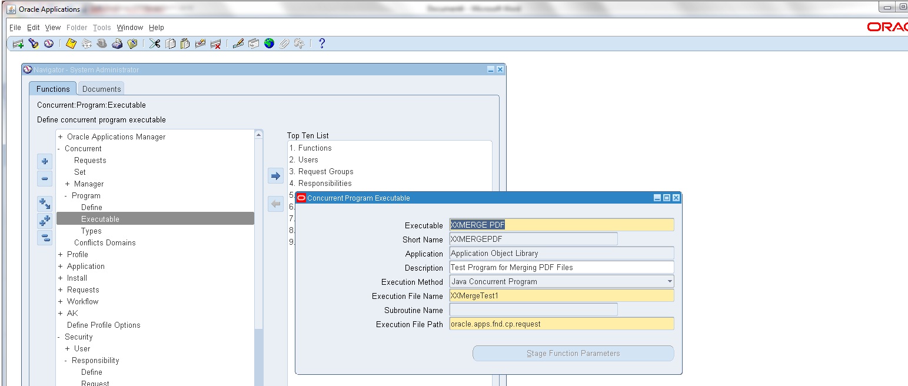Click the Collapse All double-minus button
This screenshot has height=386, width=908.
coord(45,238)
